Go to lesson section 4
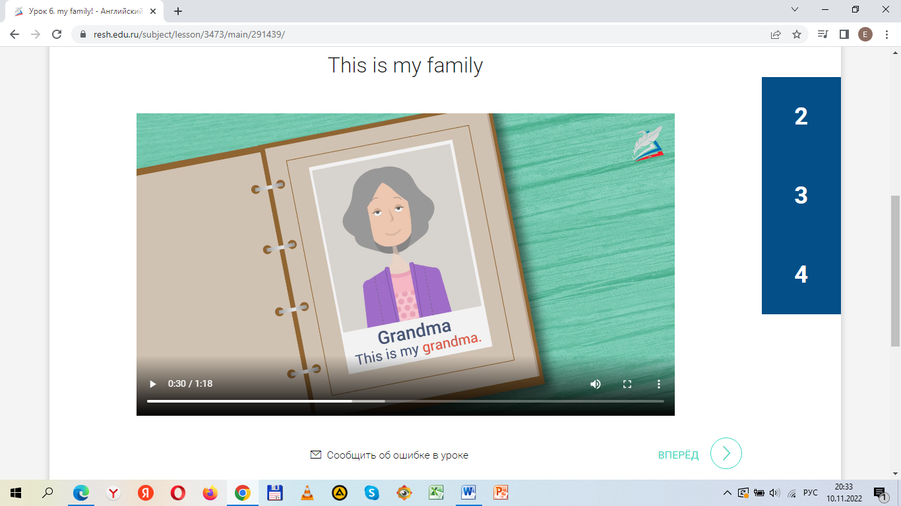The image size is (901, 506). coord(801,275)
